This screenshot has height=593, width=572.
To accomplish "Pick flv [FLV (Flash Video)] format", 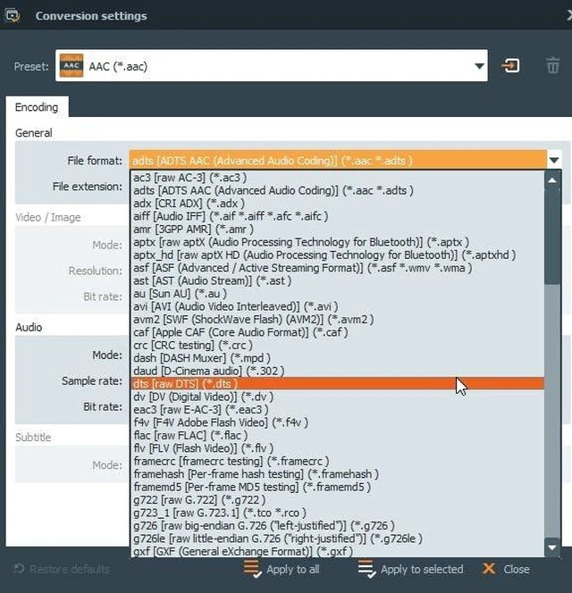I will click(x=337, y=448).
